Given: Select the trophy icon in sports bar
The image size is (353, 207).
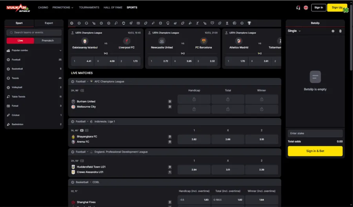Looking at the screenshot, I should tap(249, 23).
